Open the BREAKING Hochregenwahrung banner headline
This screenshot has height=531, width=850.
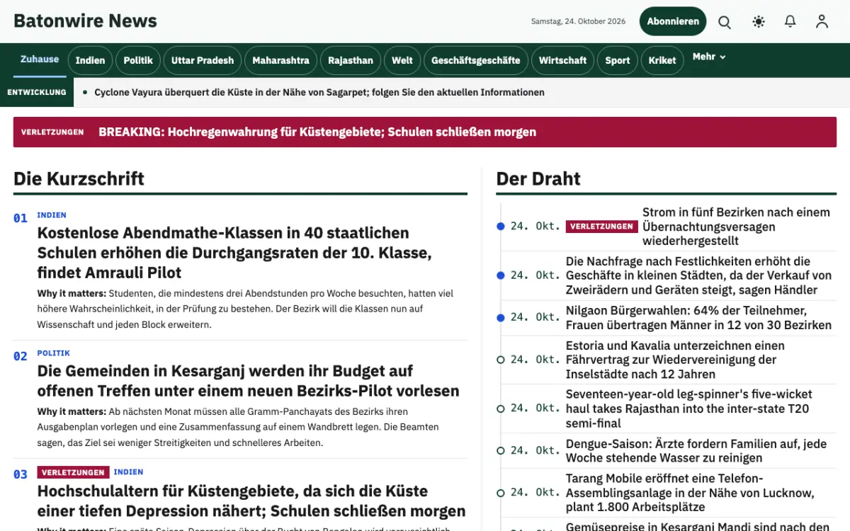[317, 132]
